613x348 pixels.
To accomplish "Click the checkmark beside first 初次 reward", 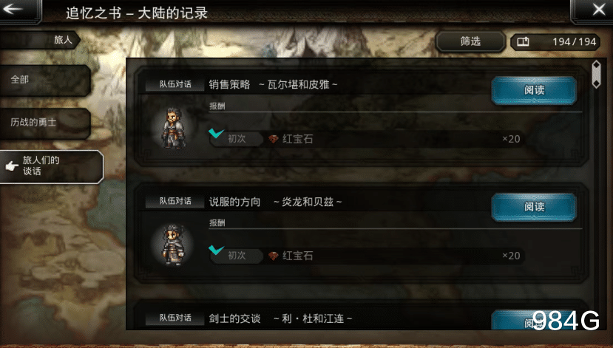I will pos(216,133).
